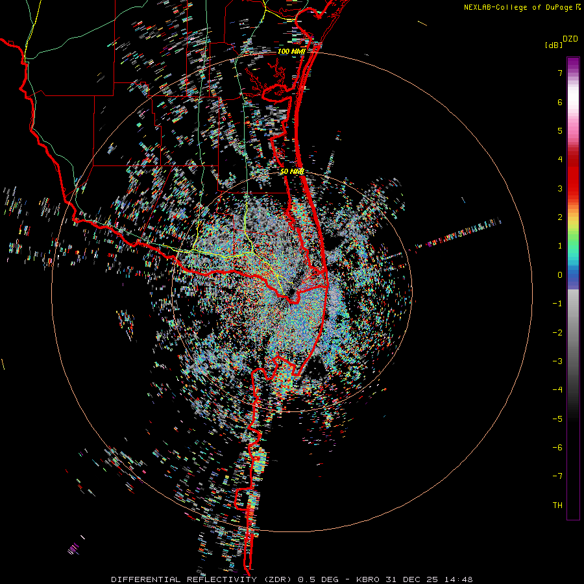This screenshot has width=584, height=584.
Task: Click the -1 value on color scale
Action: (x=557, y=304)
